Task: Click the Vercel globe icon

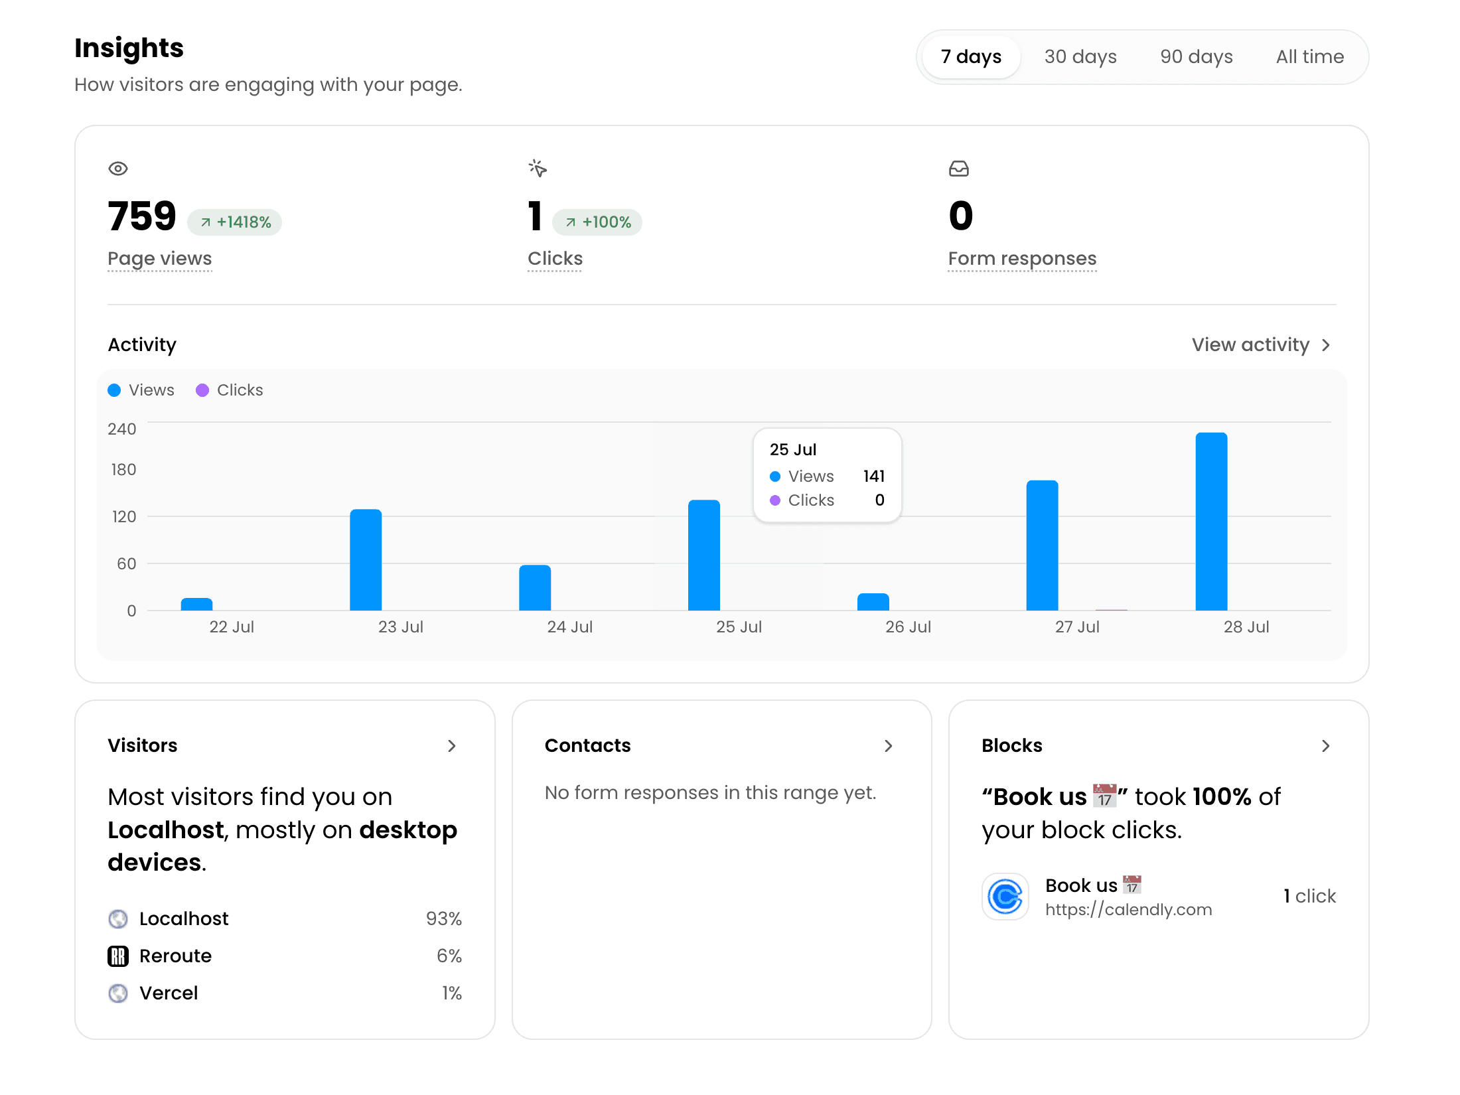Action: click(x=118, y=993)
